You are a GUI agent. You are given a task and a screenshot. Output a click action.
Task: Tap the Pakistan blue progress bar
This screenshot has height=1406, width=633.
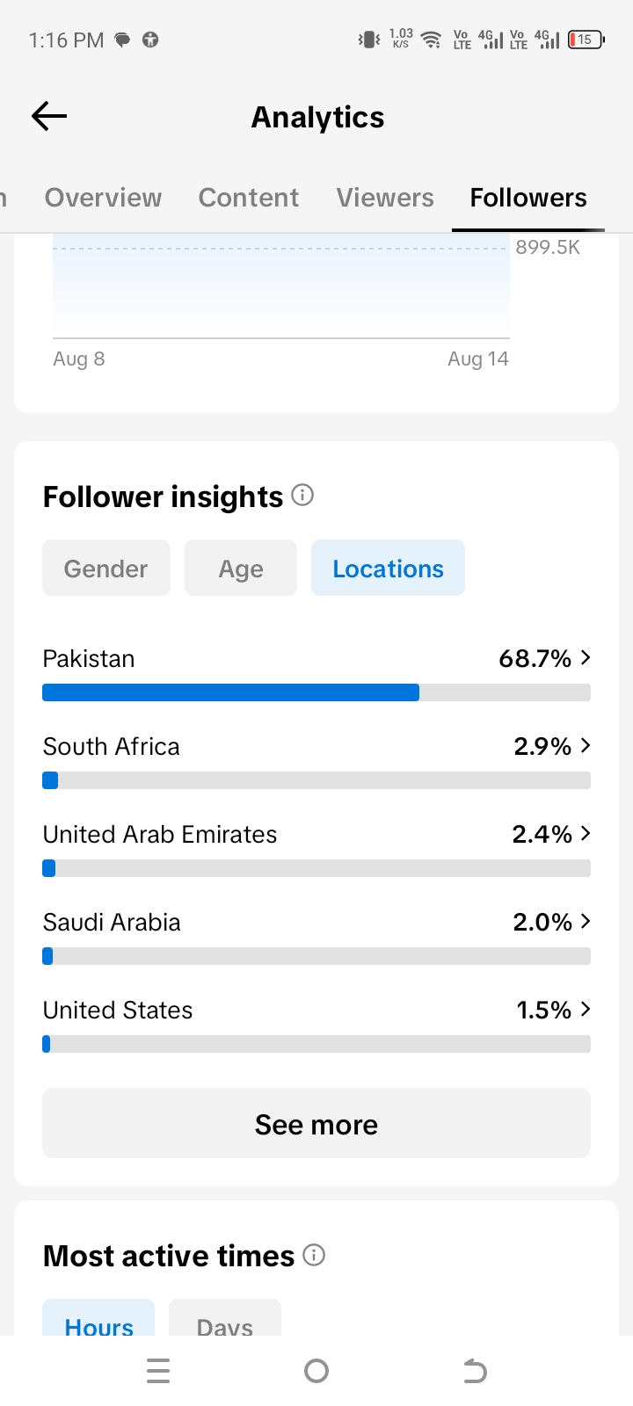(x=230, y=692)
